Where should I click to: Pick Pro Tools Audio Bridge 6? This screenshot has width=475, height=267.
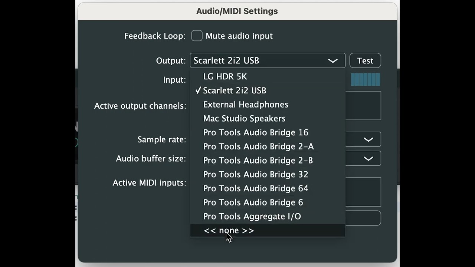253,202
